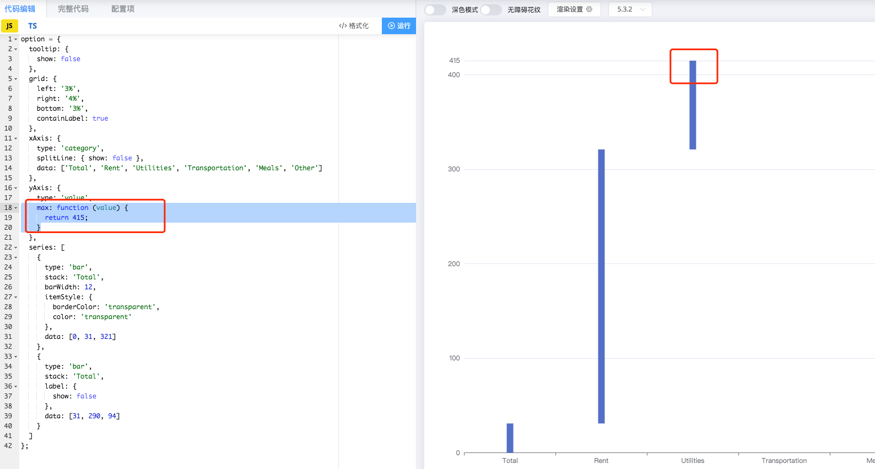The width and height of the screenshot is (875, 469).
Task: Collapse max function fold arrow at line 18
Action: tap(16, 208)
